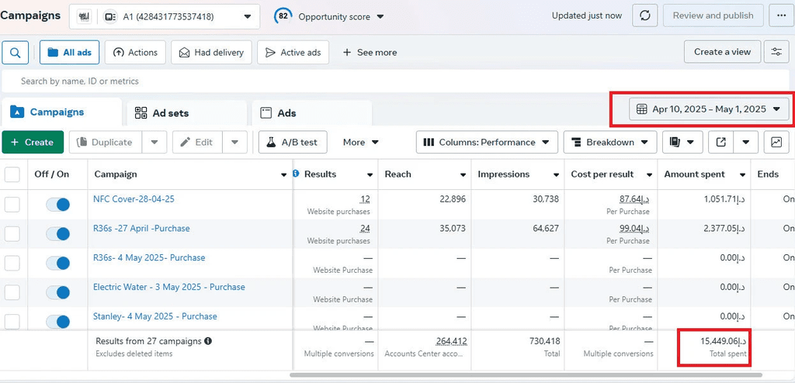Open the Stanley- 4 May 2025 campaign link

(154, 316)
